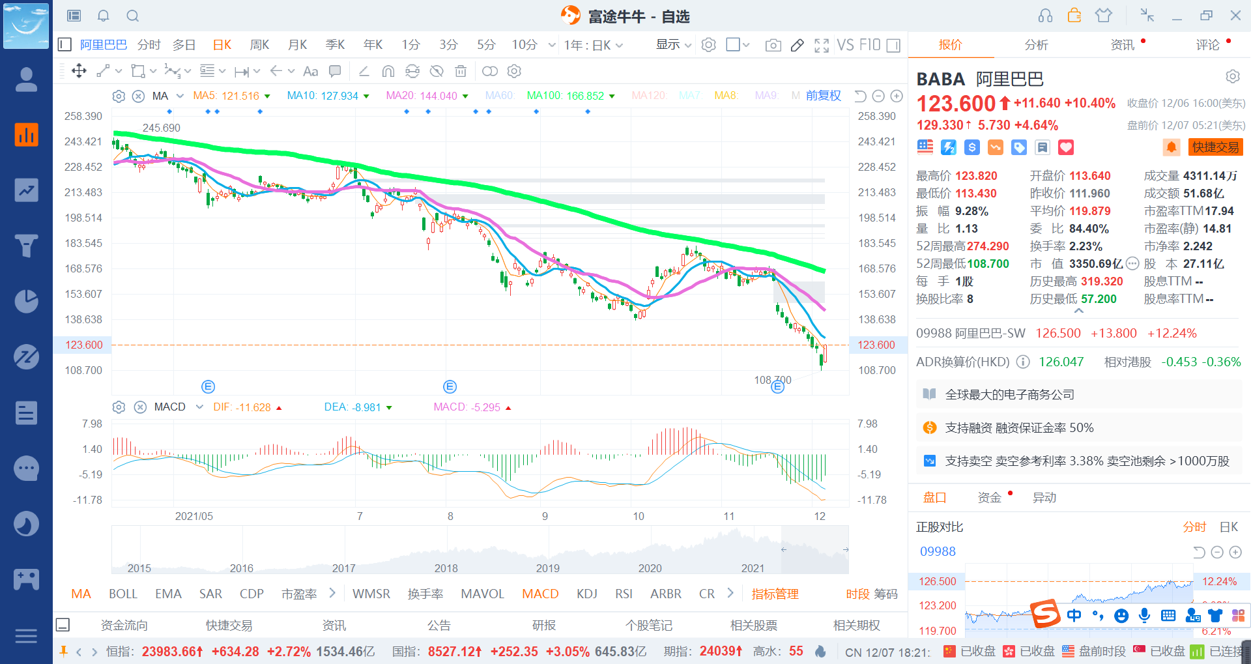Toggle MA60 moving average line
This screenshot has height=664, width=1251.
(499, 96)
